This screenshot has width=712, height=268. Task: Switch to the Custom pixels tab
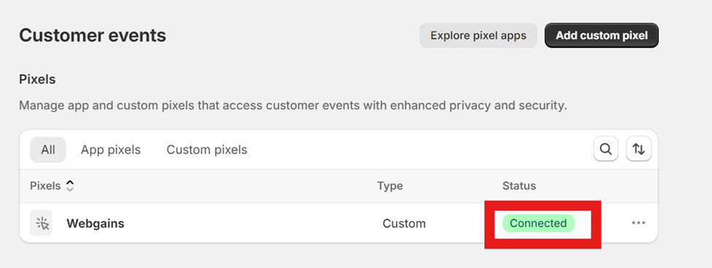[x=207, y=150]
